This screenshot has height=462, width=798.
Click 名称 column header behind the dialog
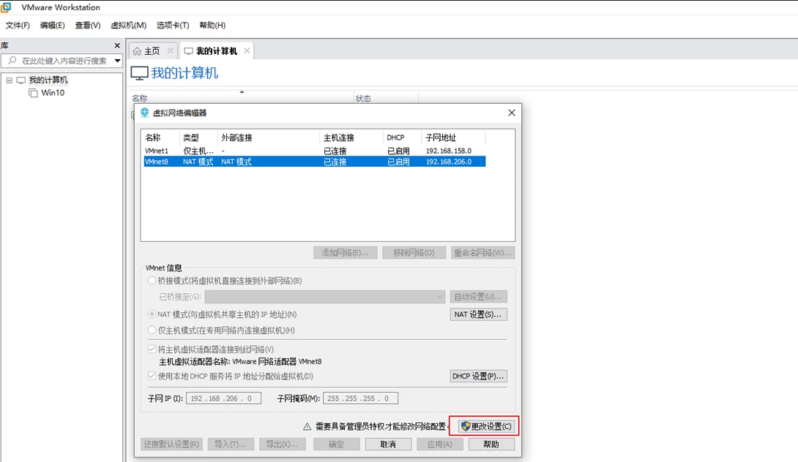(242, 98)
